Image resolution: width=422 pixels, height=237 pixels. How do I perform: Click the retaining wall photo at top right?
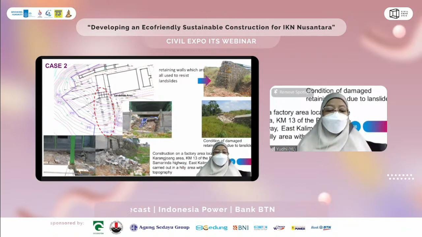[227, 78]
